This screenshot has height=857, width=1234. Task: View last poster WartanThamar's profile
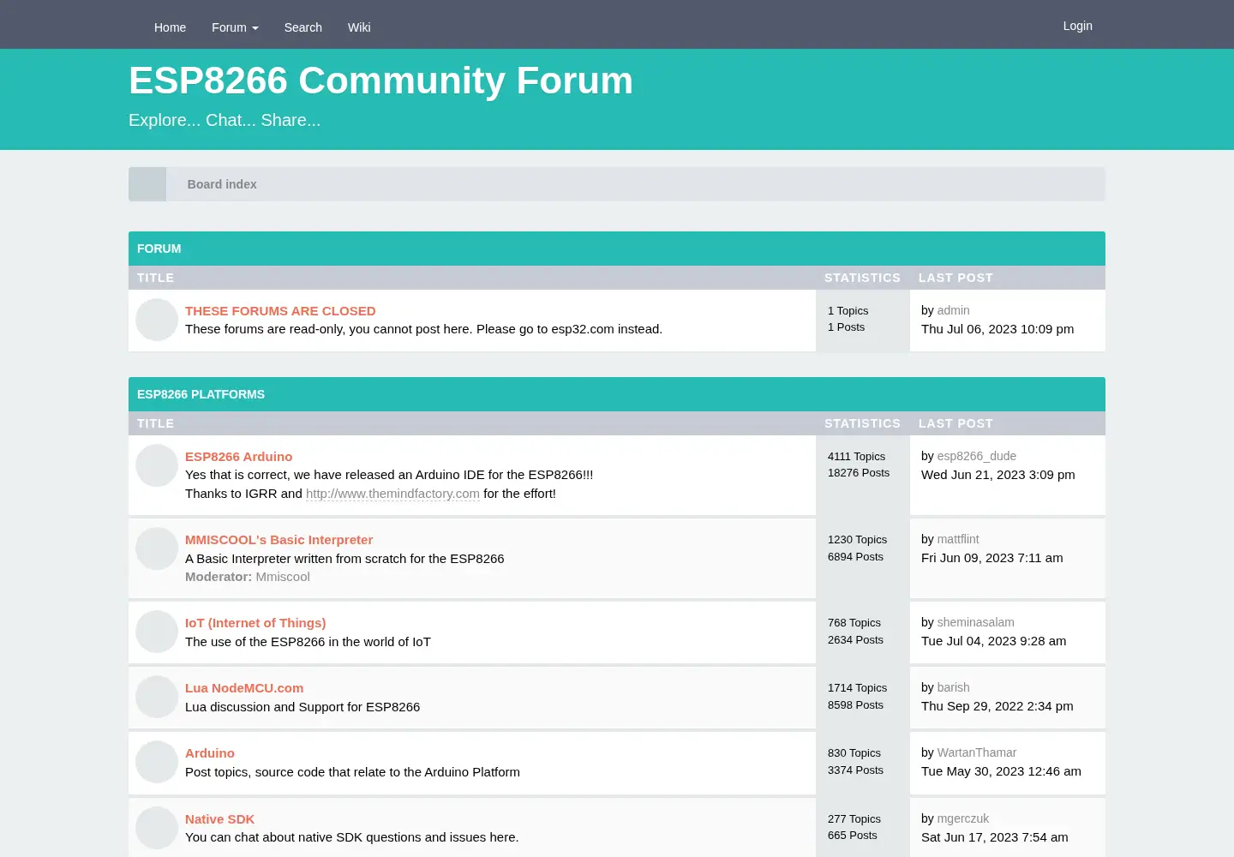[x=977, y=752]
